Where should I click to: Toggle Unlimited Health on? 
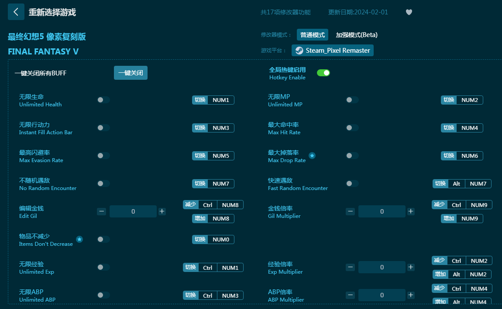click(103, 100)
